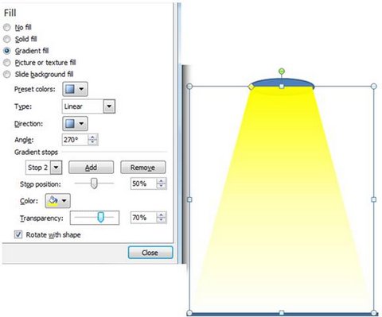Click the bottom-right corner sizing handle
Screen dimensions: 382x317
point(373,313)
